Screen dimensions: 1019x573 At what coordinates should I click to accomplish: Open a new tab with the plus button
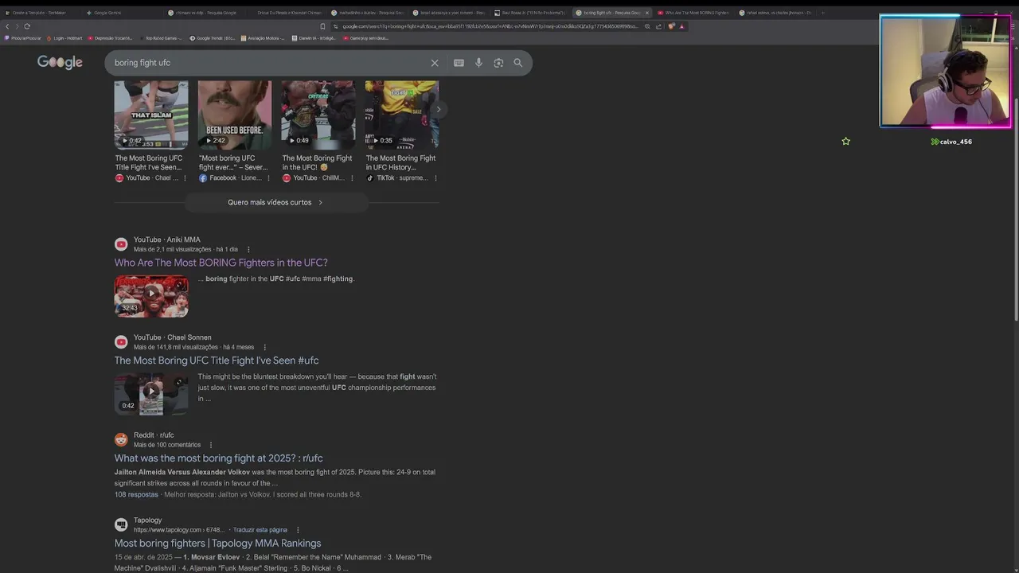click(822, 13)
